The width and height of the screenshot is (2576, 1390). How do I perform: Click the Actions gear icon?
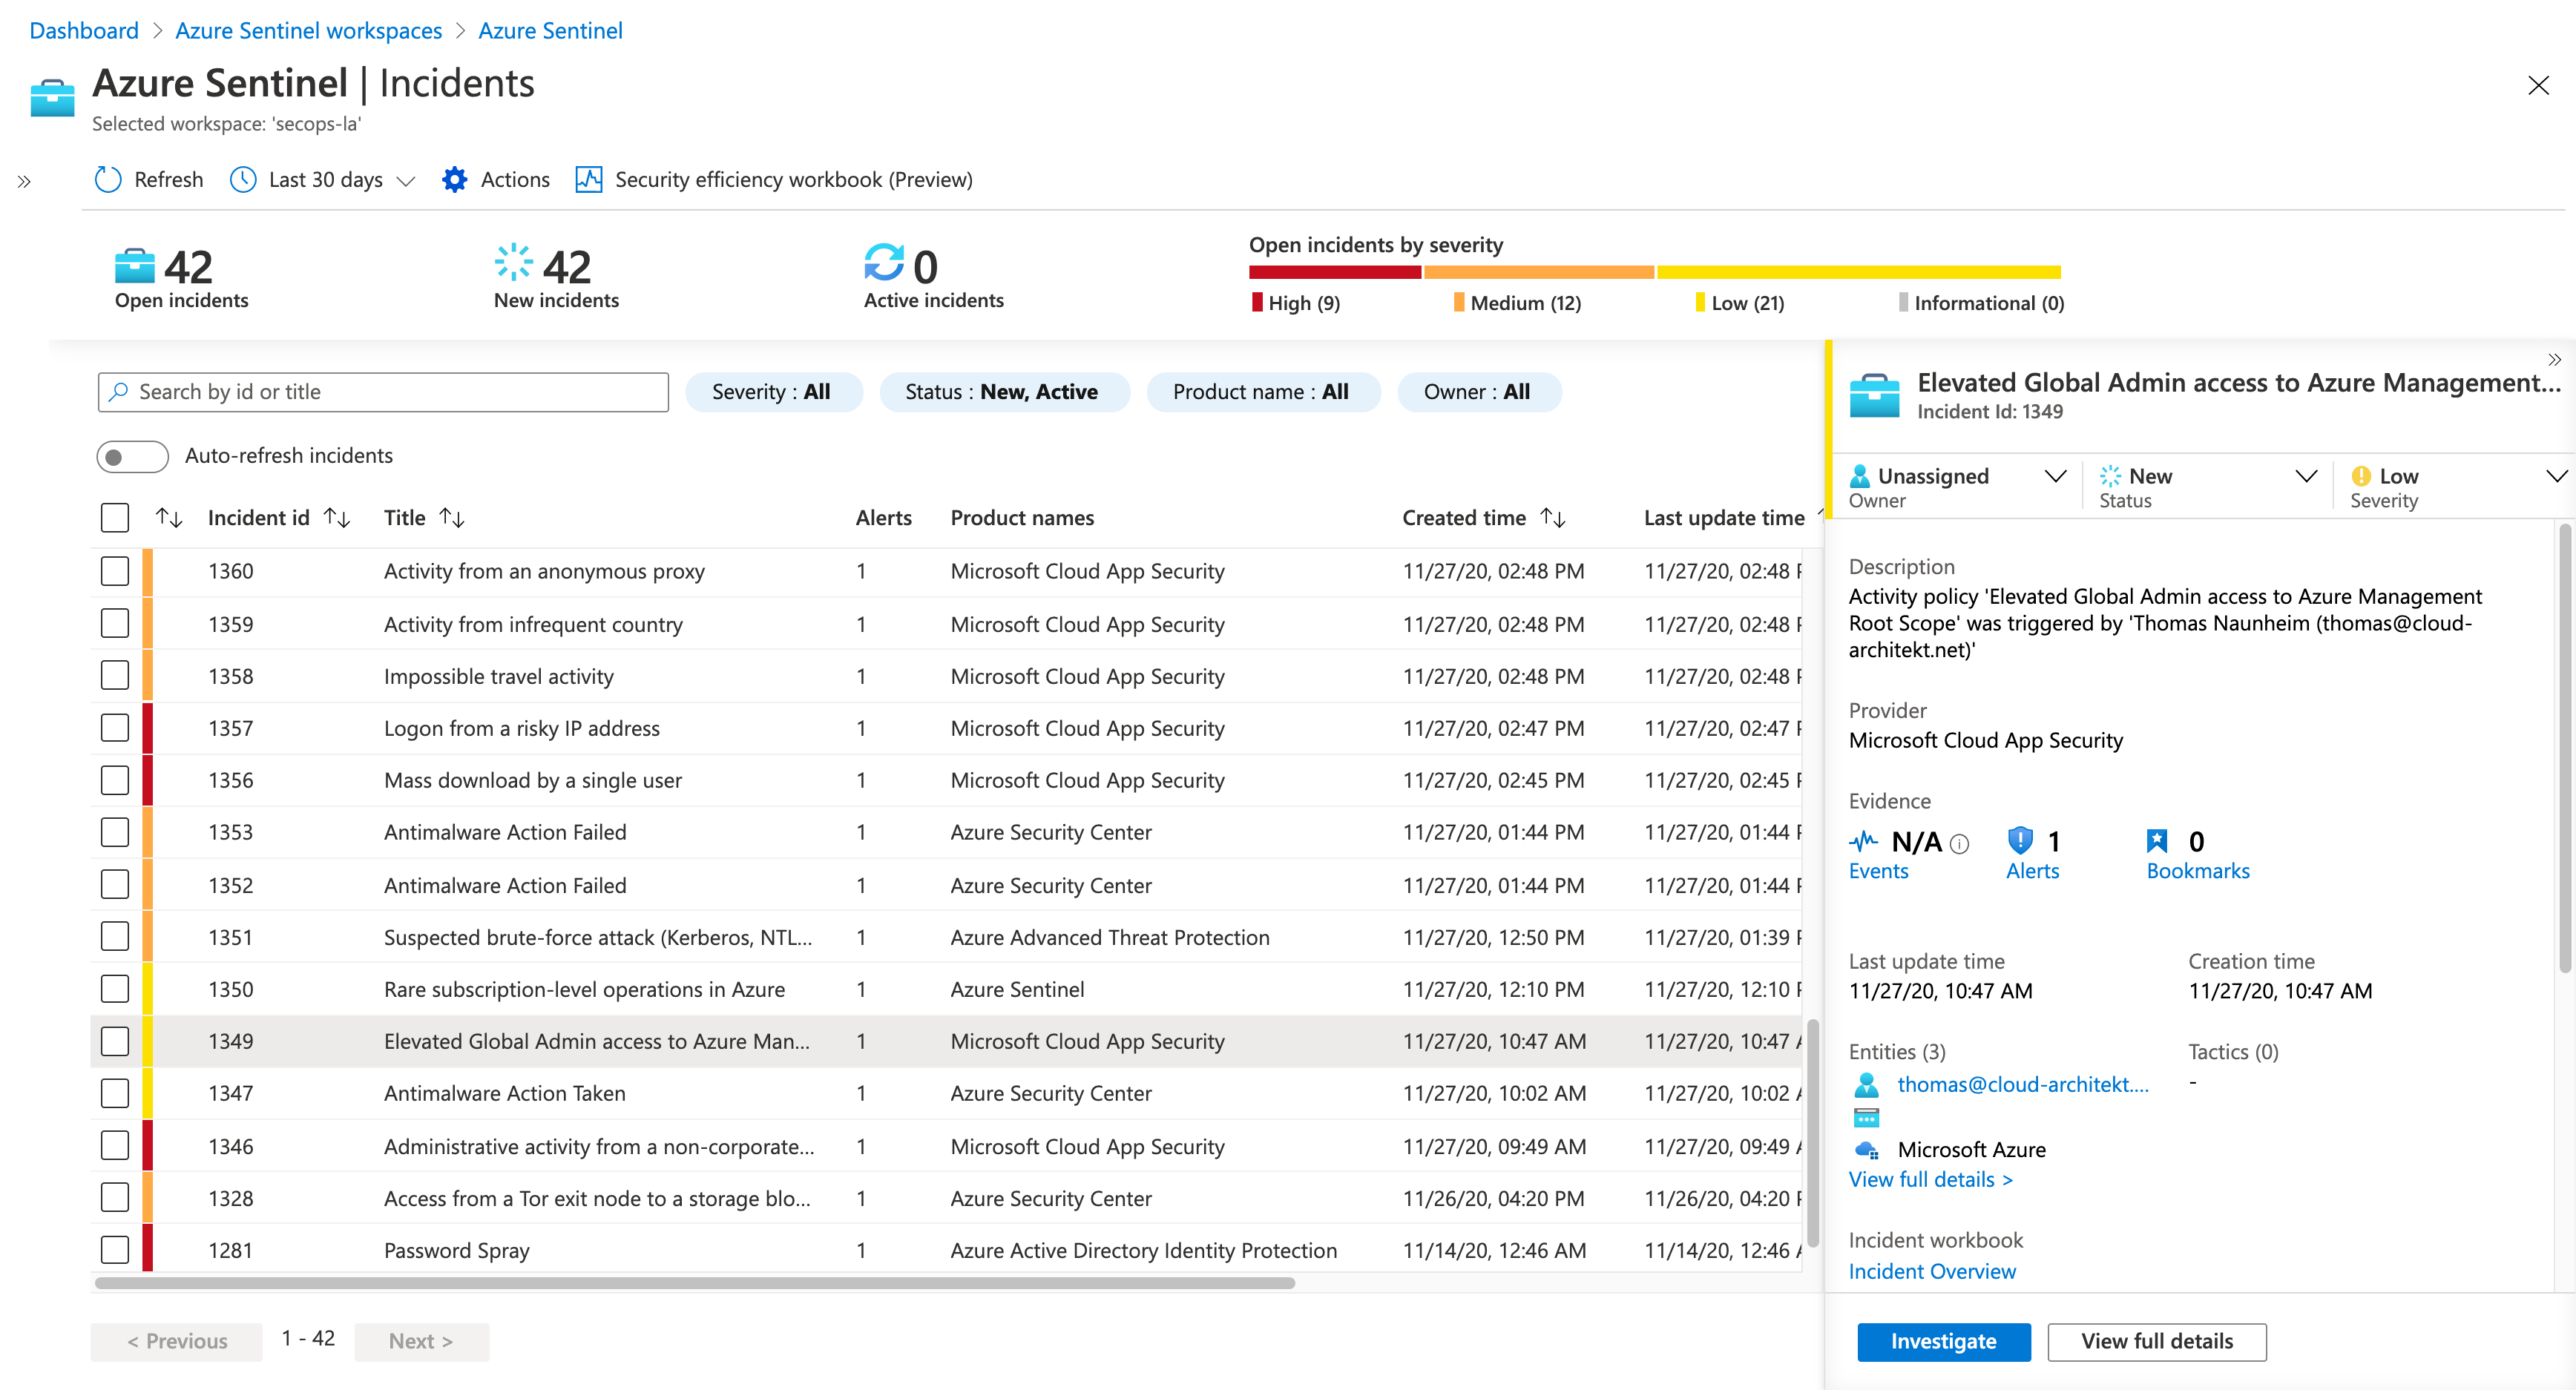point(455,180)
